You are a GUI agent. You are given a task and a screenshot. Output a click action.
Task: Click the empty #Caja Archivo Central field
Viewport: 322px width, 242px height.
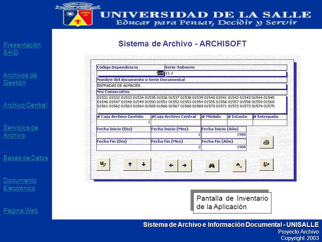(176, 123)
